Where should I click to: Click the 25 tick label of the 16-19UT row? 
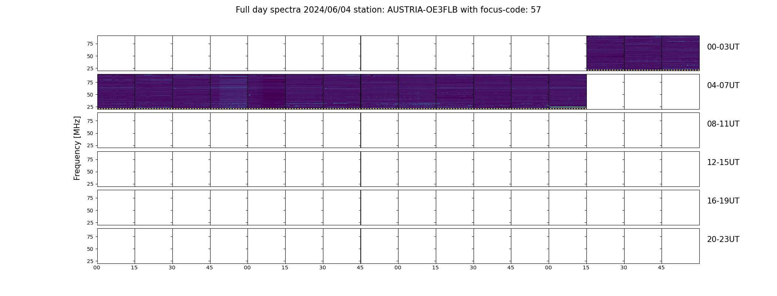(x=90, y=223)
